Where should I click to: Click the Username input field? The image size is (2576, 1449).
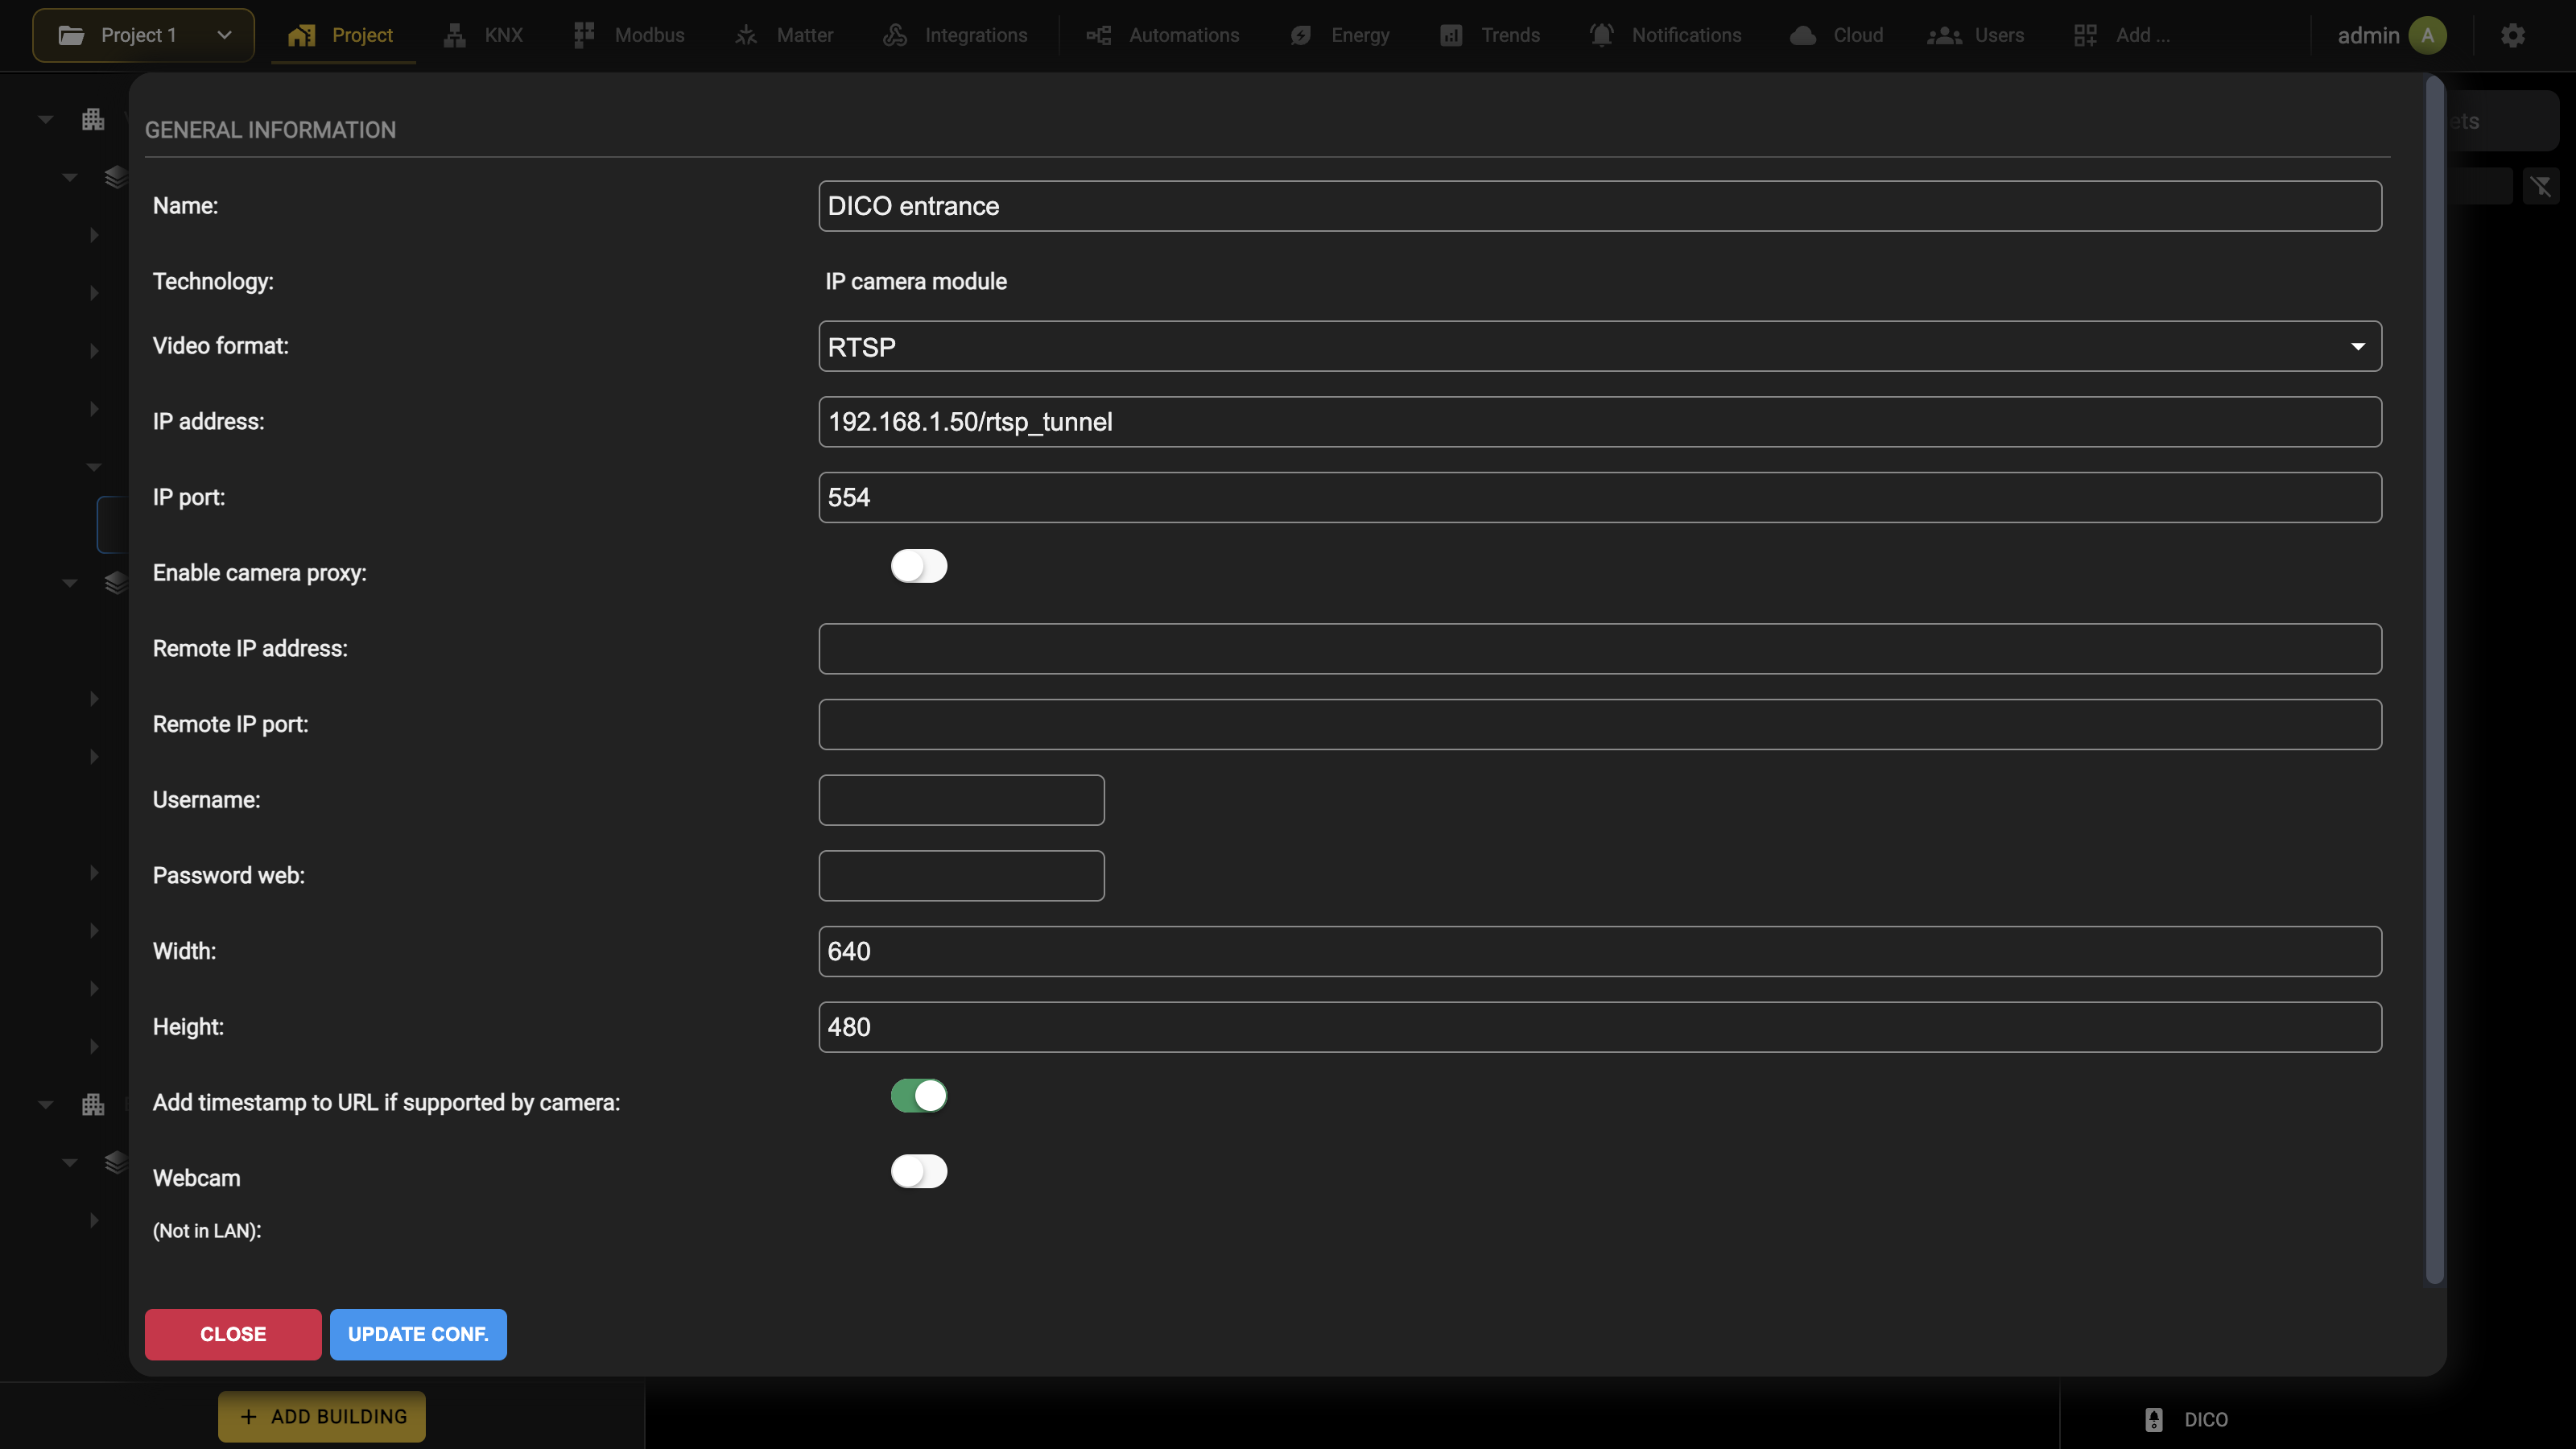click(x=961, y=800)
